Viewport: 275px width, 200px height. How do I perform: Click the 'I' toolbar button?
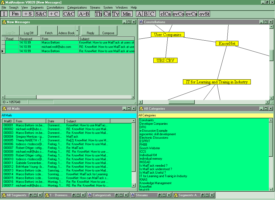tap(4, 14)
